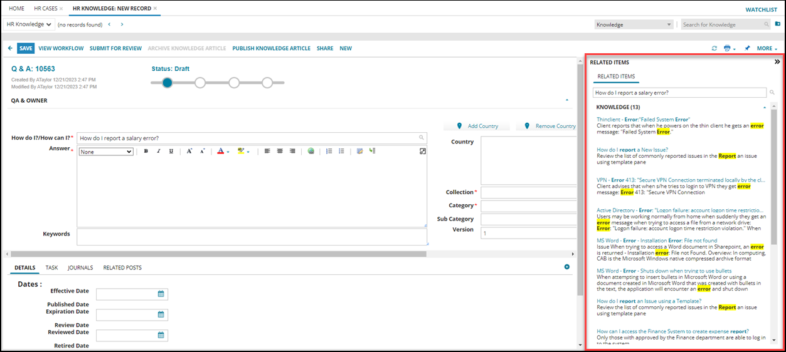Apply italic formatting in answer editor
This screenshot has height=352, width=786.
pos(158,151)
